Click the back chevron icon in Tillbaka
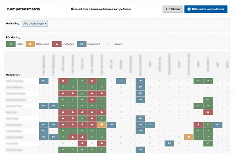Image resolution: width=234 pixels, height=153 pixels. (x=167, y=9)
